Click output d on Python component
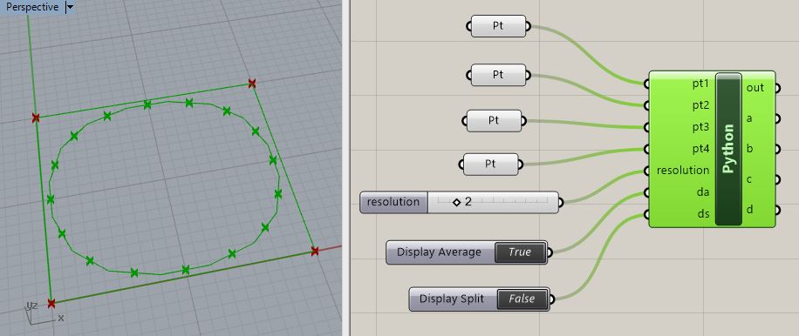799x336 pixels. [749, 210]
